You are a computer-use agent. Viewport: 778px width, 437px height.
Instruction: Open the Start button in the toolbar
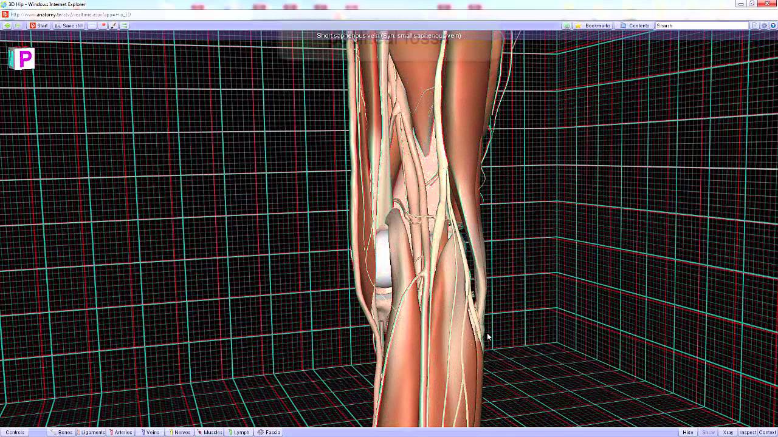[x=39, y=25]
